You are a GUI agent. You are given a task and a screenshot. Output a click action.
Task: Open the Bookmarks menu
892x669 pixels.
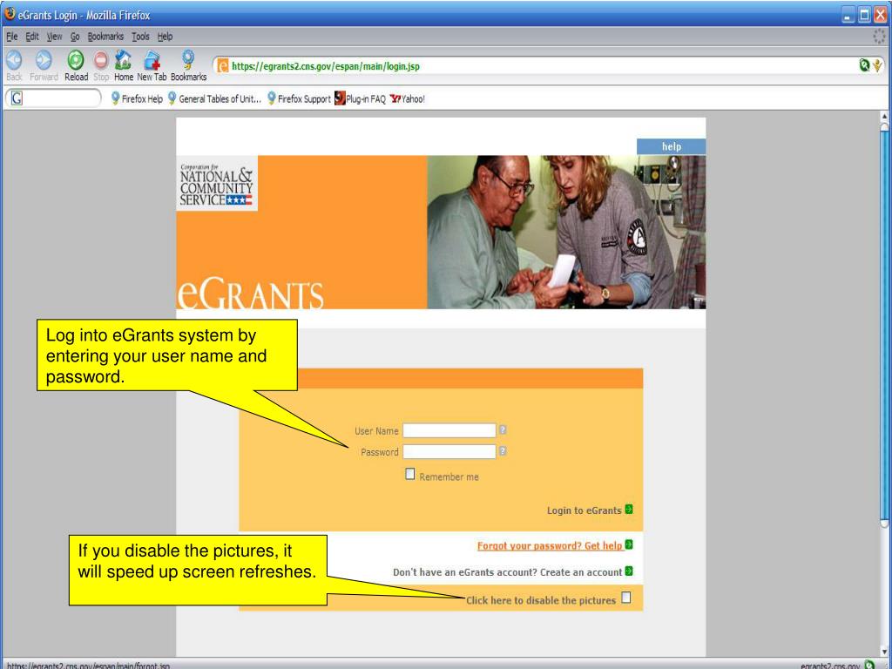[x=105, y=37]
